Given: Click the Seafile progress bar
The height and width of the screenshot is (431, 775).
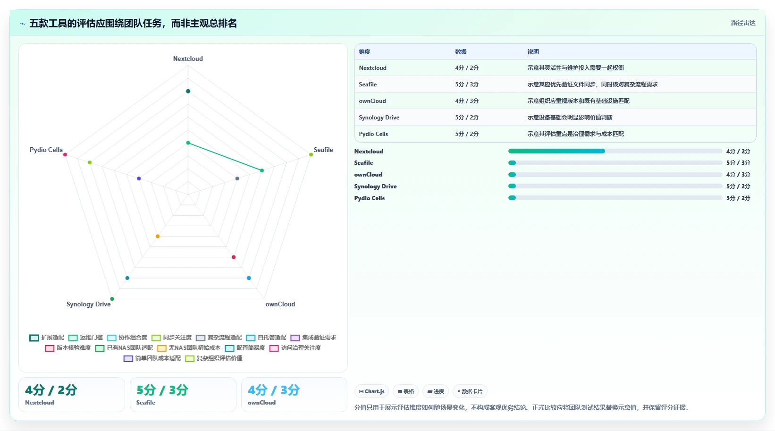Looking at the screenshot, I should point(615,163).
